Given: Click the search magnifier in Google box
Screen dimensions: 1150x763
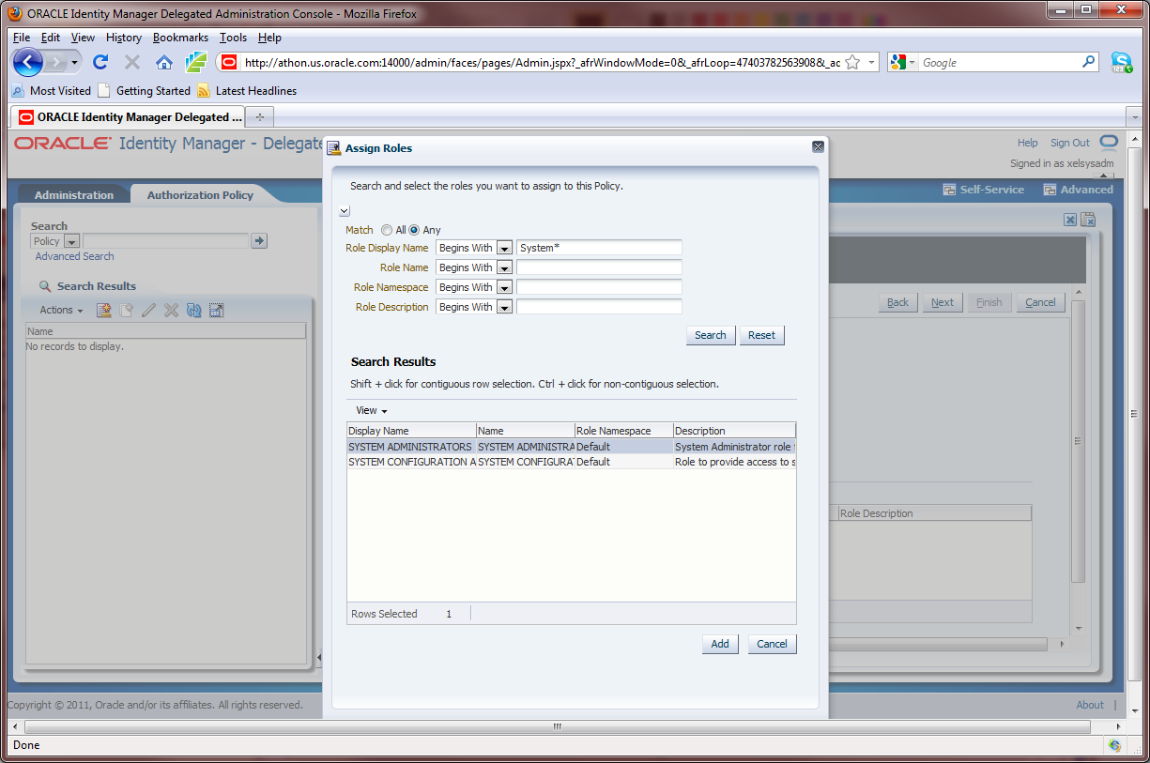Looking at the screenshot, I should pyautogui.click(x=1089, y=63).
